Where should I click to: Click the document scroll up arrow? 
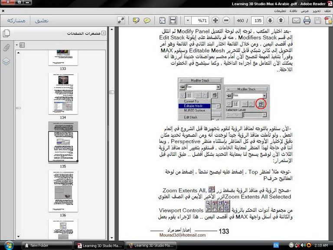(x=112, y=30)
